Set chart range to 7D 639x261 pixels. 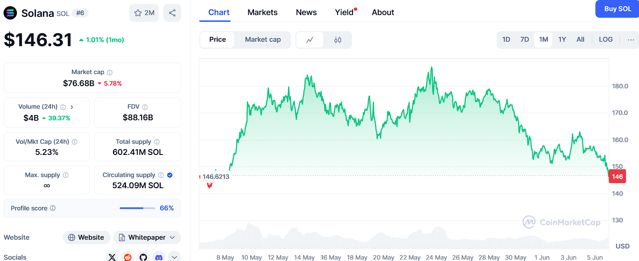tap(525, 40)
